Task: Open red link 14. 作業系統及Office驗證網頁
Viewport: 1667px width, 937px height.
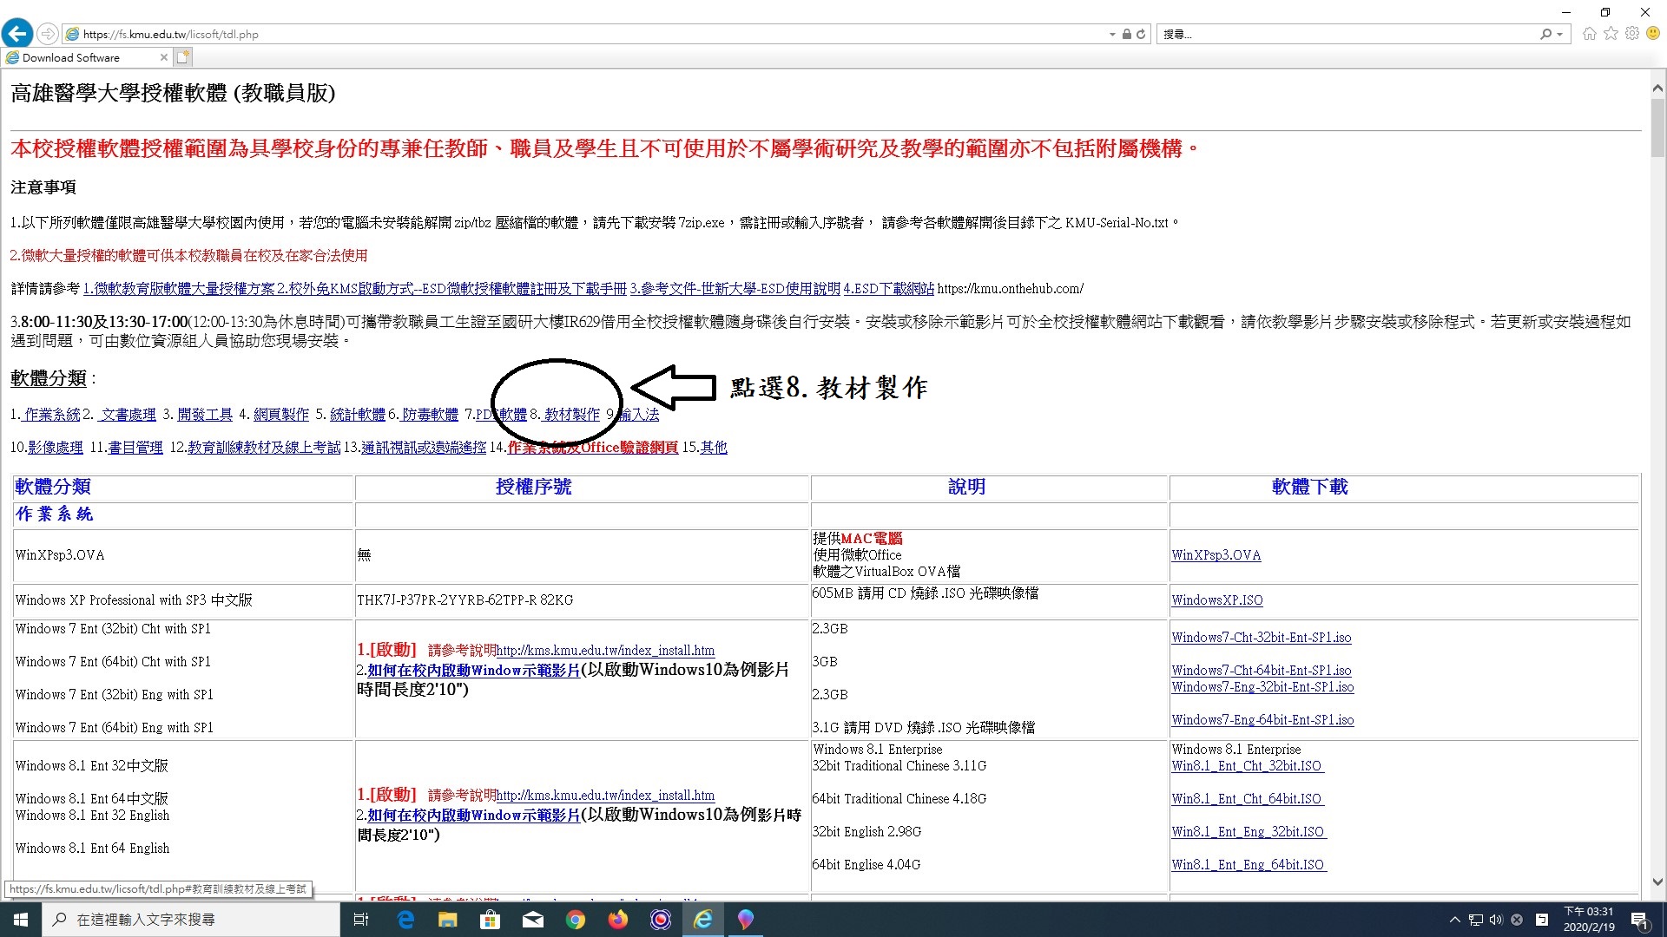Action: tap(593, 448)
